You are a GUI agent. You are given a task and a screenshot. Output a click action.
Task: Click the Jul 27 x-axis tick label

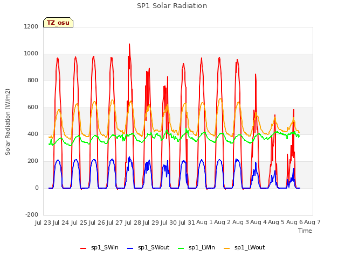(115, 223)
